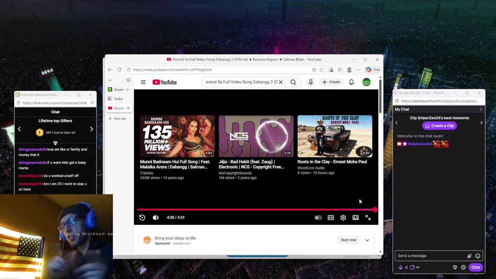Open the Twitch Bits balance icon

pos(401,267)
